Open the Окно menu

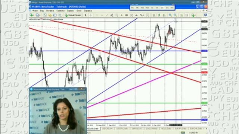tap(79, 11)
